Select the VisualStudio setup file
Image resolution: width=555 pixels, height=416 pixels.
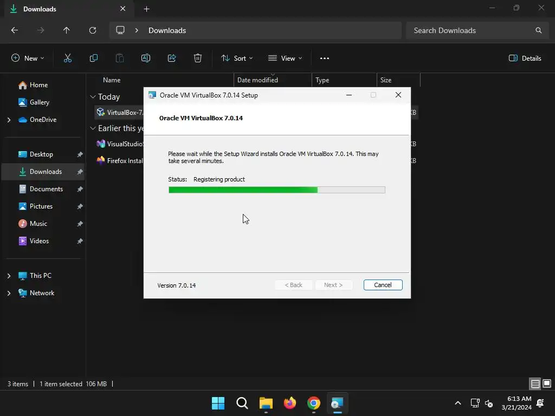[x=120, y=144]
